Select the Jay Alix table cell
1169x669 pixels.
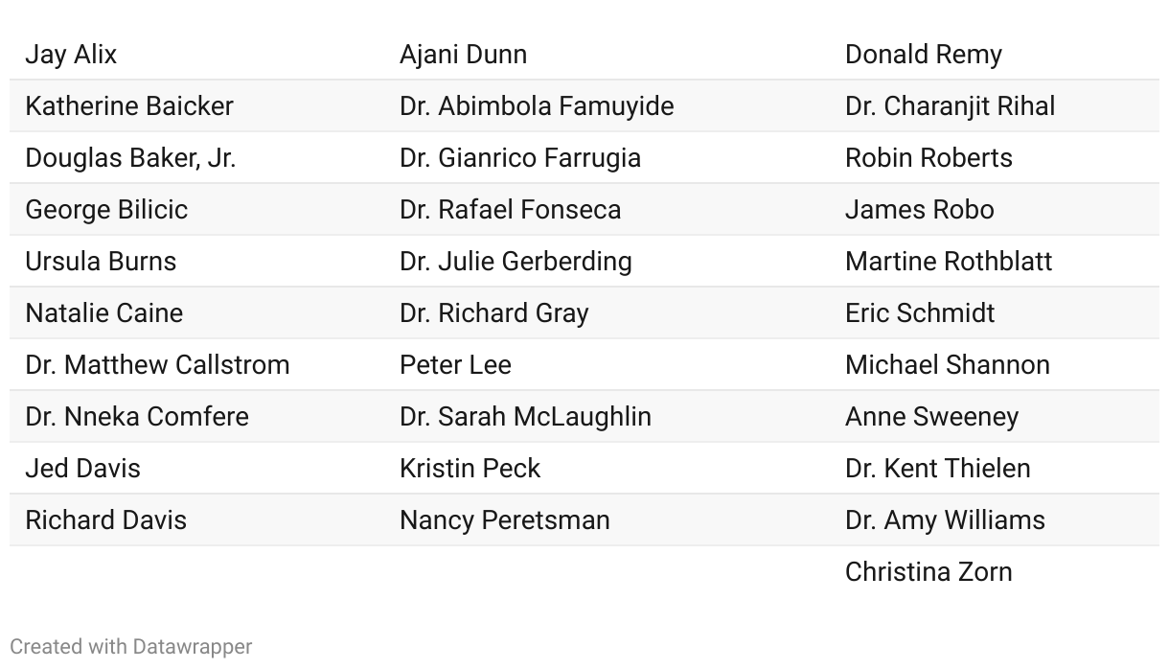click(71, 55)
